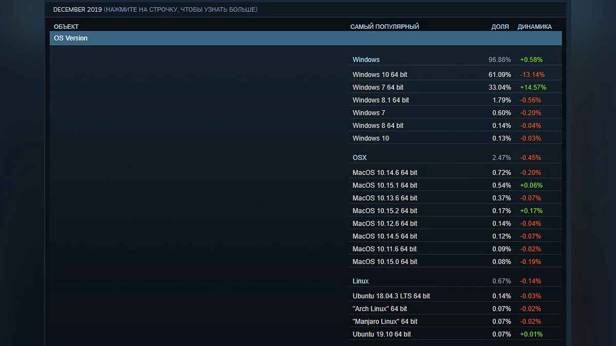Click the Windows group heading
Image resolution: width=616 pixels, height=346 pixels.
tap(366, 60)
